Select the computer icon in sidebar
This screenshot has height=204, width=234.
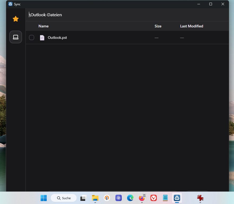click(16, 37)
